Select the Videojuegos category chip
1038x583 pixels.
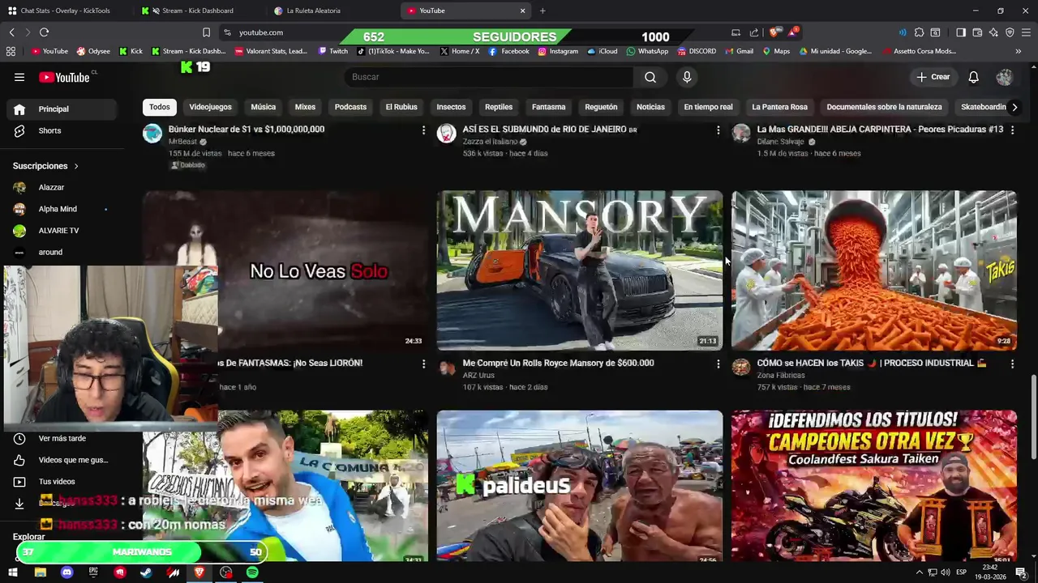coord(210,107)
